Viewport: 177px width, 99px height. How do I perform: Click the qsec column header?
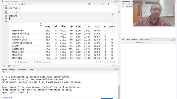[97, 26]
